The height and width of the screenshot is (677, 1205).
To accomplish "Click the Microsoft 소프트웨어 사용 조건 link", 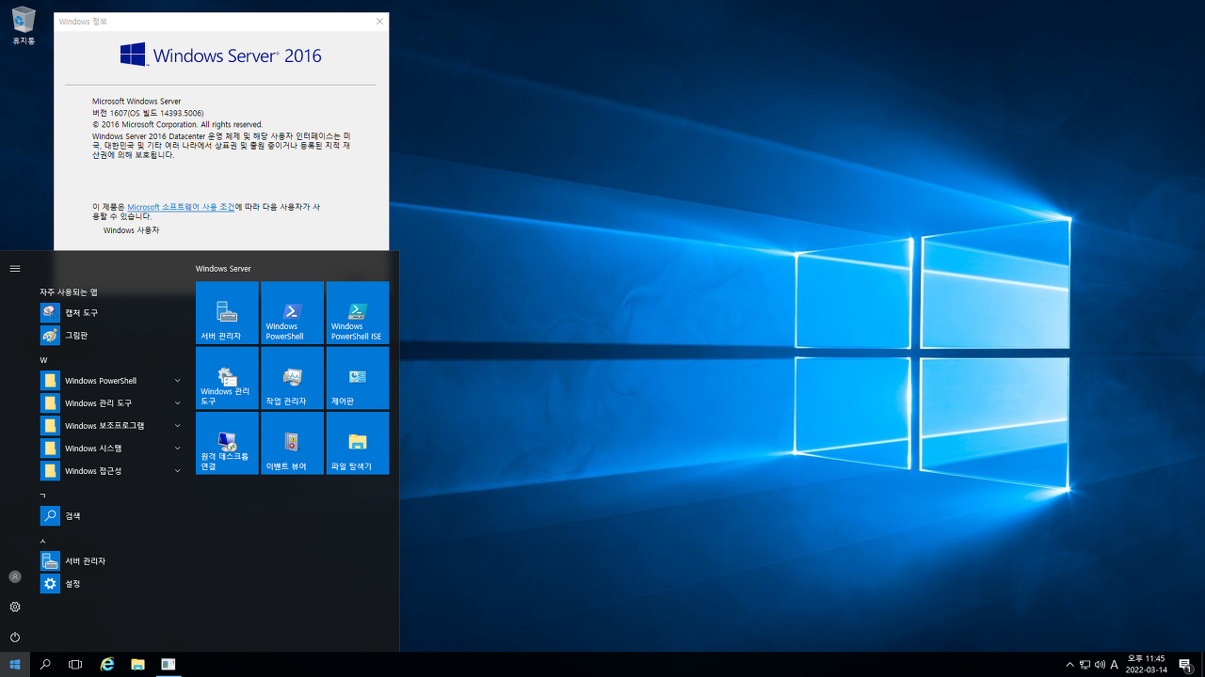I will tap(181, 207).
